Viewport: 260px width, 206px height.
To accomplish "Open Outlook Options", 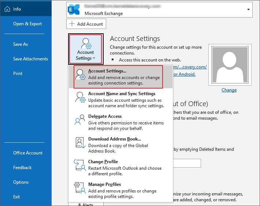I will [x=21, y=182].
